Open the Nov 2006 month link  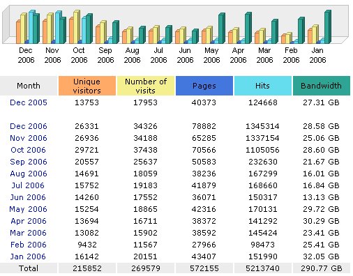pyautogui.click(x=29, y=138)
